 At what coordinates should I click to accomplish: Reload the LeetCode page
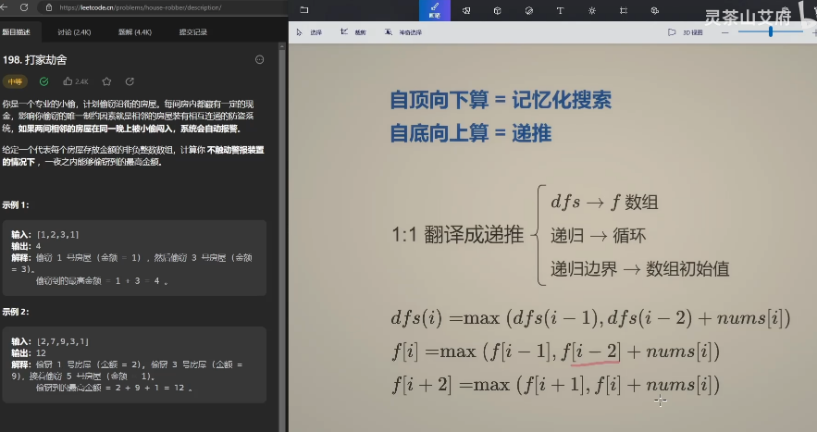pos(24,7)
